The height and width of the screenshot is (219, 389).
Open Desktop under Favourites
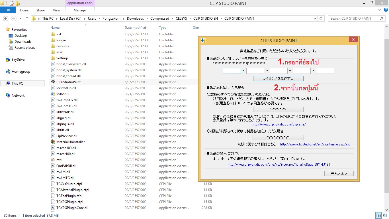point(18,36)
